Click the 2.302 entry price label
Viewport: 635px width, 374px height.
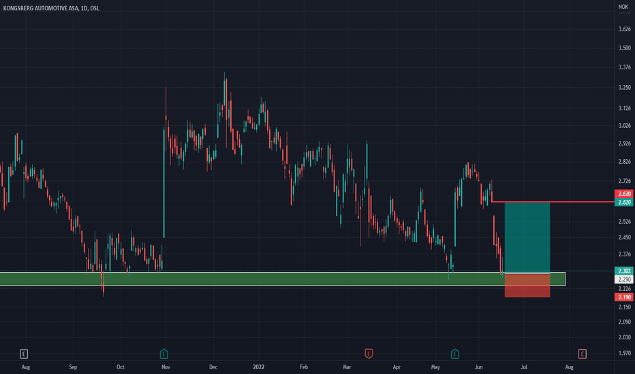624,271
